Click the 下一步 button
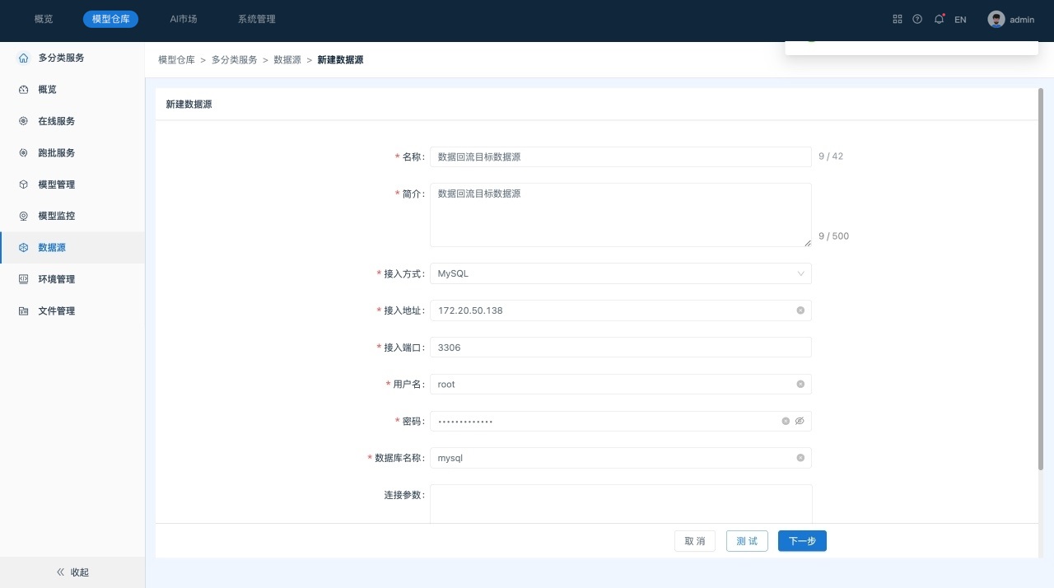 pos(802,541)
